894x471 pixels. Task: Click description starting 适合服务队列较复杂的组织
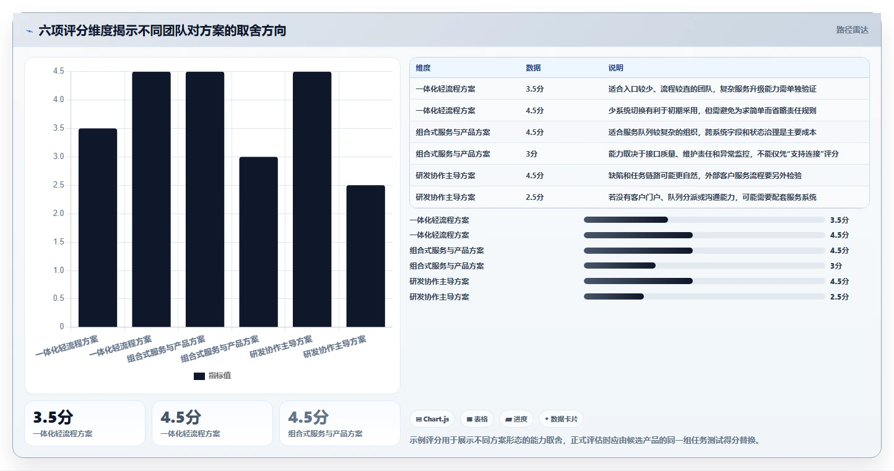coord(713,132)
